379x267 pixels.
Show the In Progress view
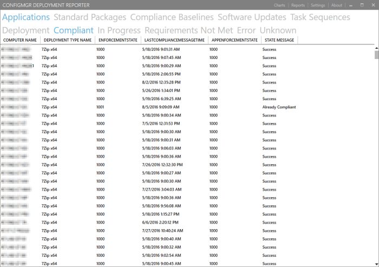pyautogui.click(x=119, y=30)
